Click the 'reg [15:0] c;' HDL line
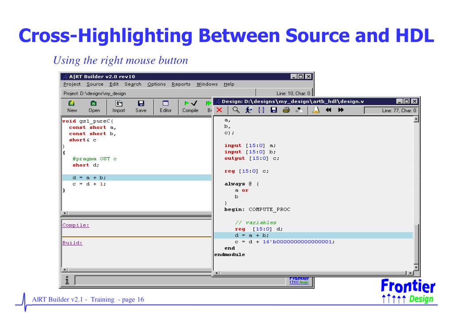The image size is (453, 313). coord(247,171)
